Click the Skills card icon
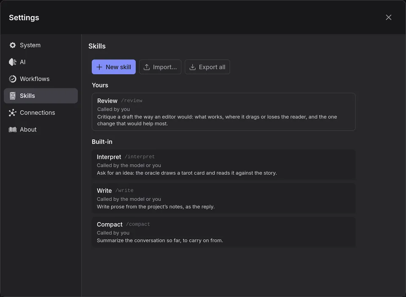The image size is (406, 297). click(x=12, y=96)
